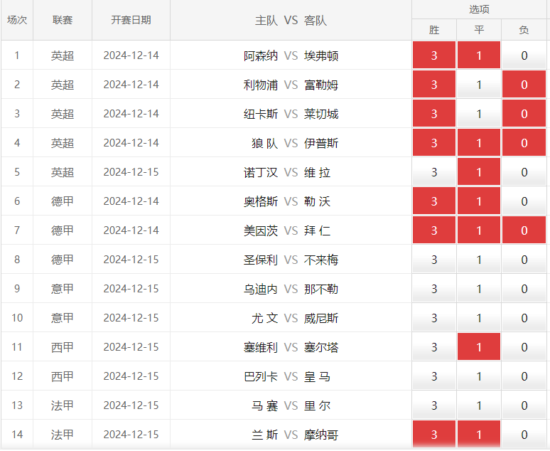Select draw (1) for 纽卡斯 VS 莱切城
Viewport: 550px width, 451px height.
(x=479, y=113)
